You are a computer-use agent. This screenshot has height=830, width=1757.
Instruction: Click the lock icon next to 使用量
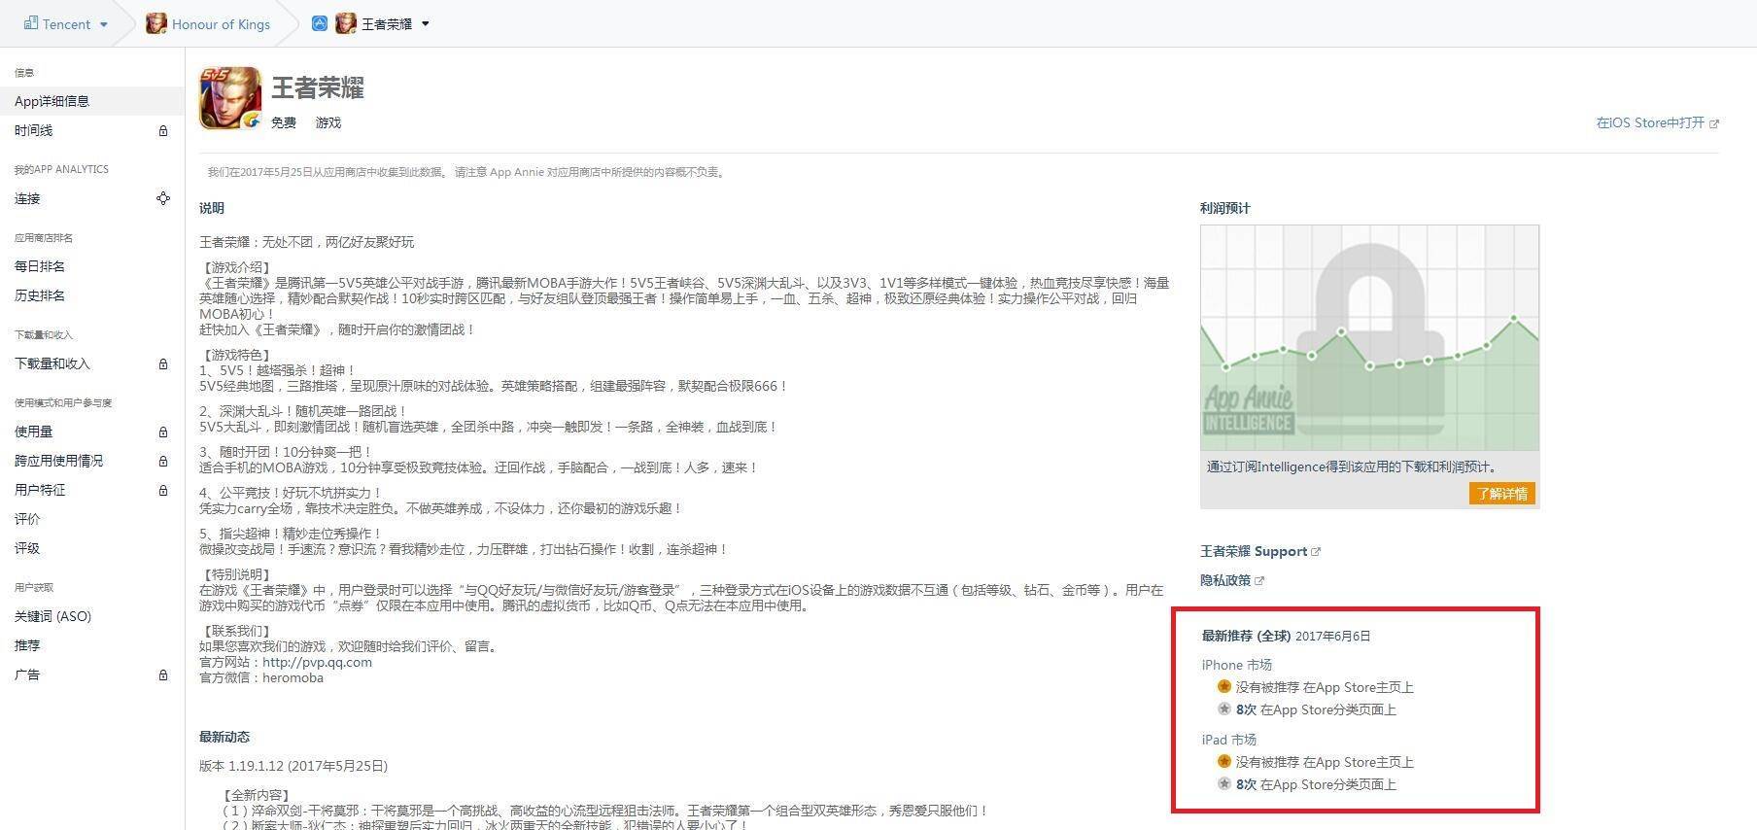(x=163, y=432)
